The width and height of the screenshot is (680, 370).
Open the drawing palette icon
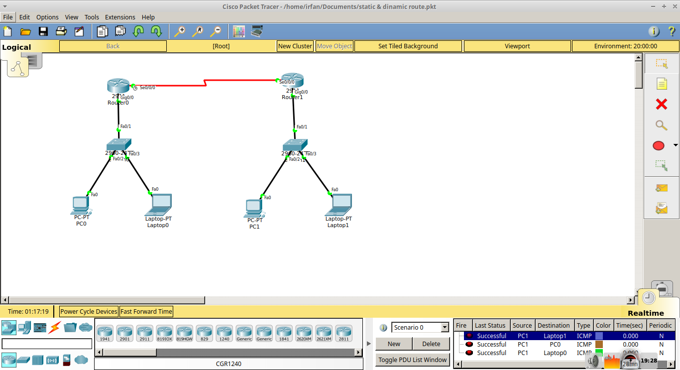tap(239, 31)
